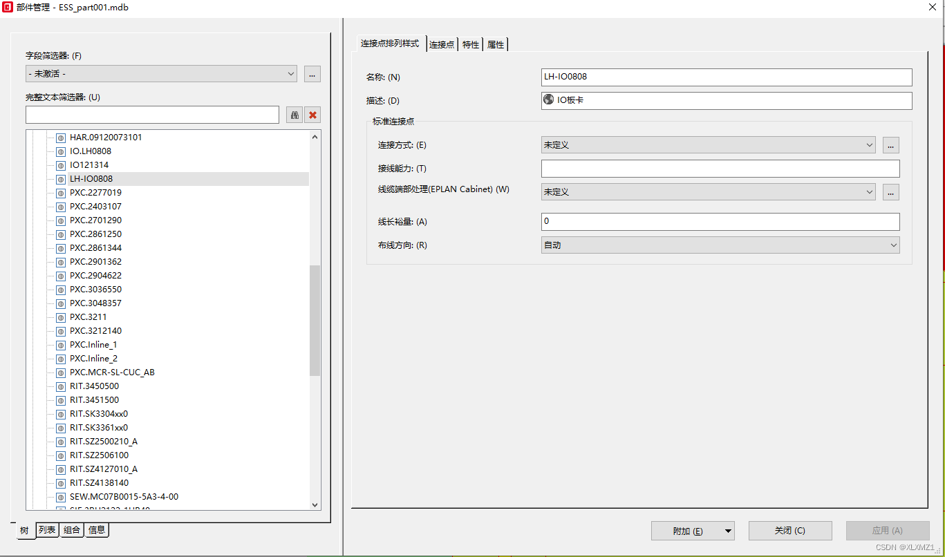
Task: Click the part icon beside PXC.3211
Action: 61,317
